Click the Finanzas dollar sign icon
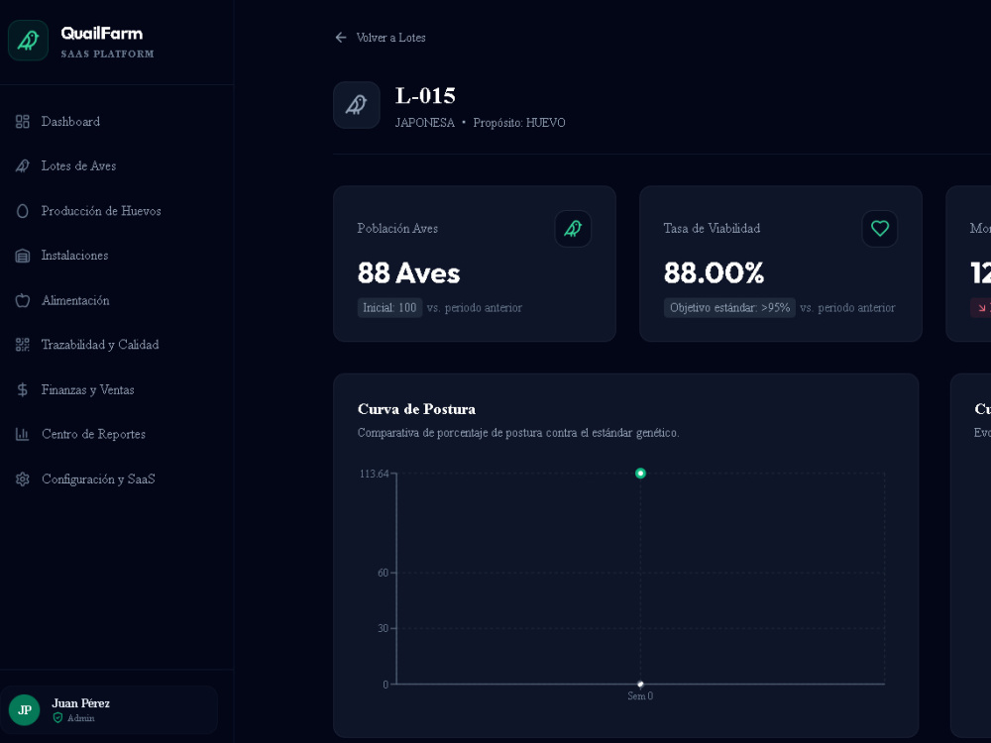991x743 pixels. coord(23,389)
